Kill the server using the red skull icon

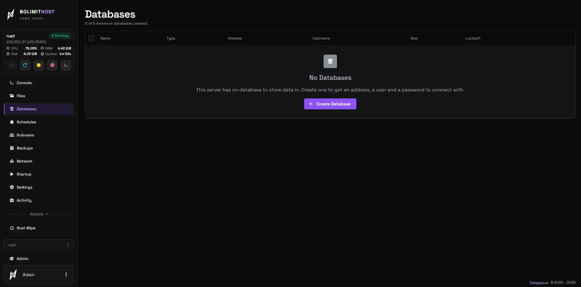[x=52, y=65]
